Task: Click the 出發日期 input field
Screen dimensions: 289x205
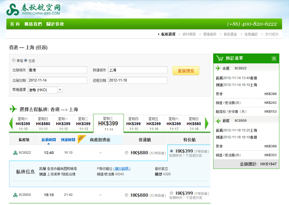Action: (x=57, y=80)
